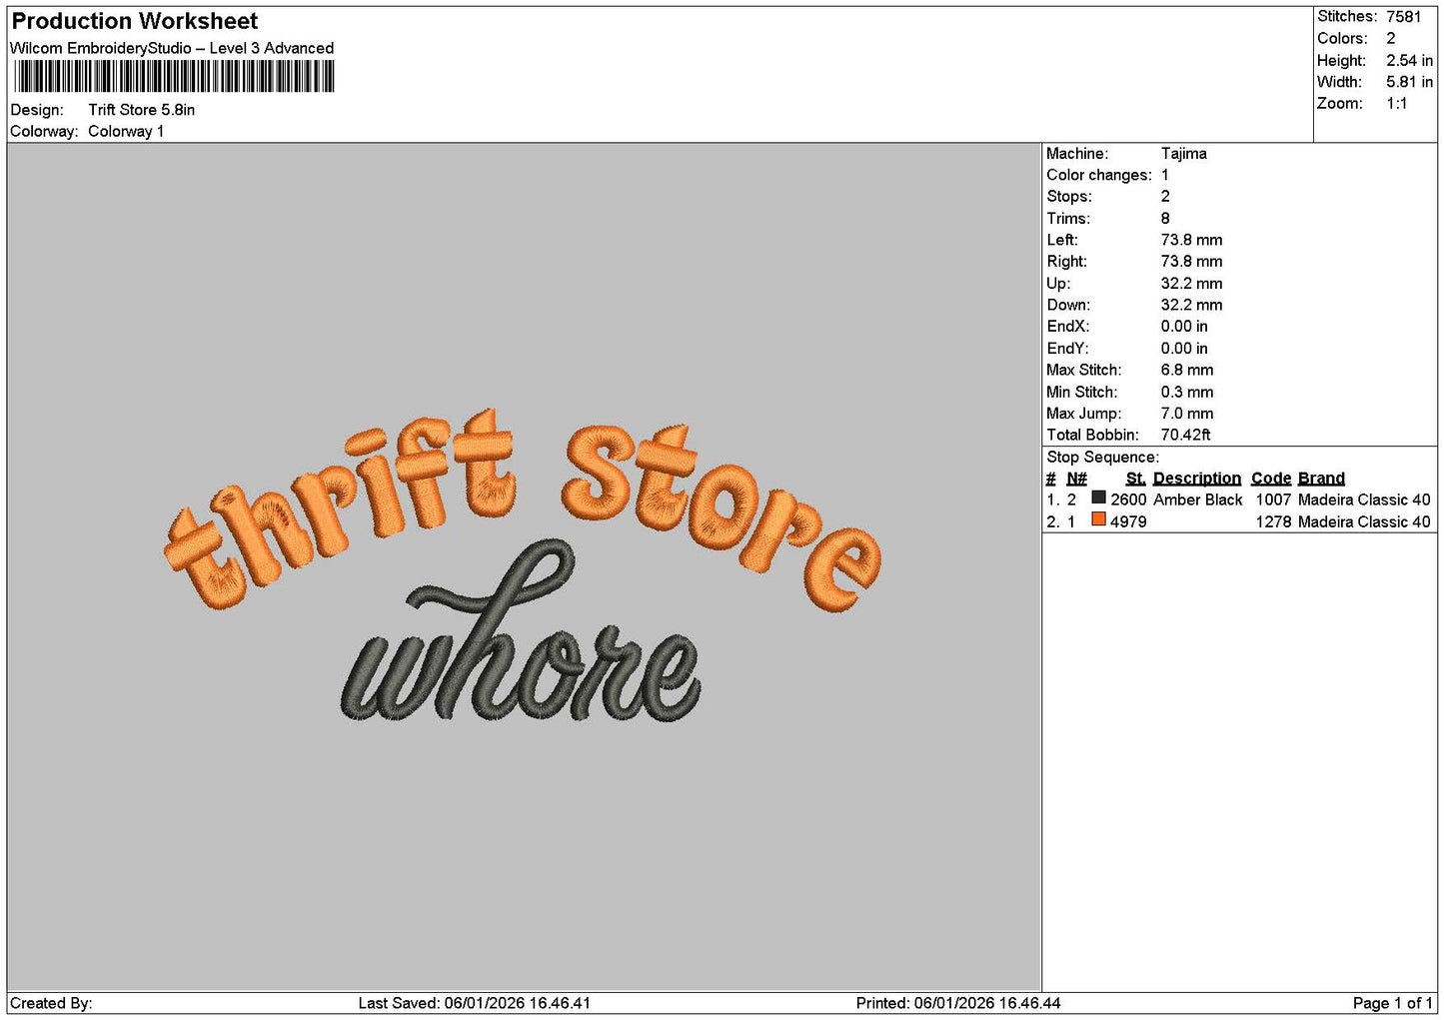The height and width of the screenshot is (1020, 1444).
Task: Click the Stops value 2
Action: coord(1165,196)
